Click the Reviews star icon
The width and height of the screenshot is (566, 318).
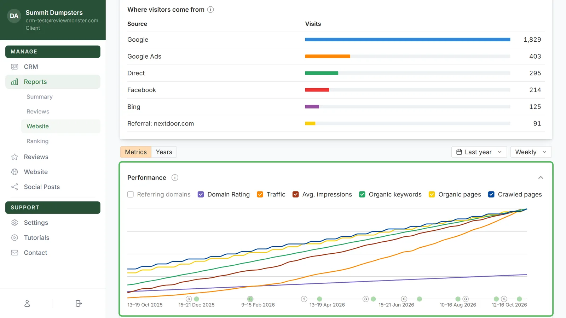15,157
